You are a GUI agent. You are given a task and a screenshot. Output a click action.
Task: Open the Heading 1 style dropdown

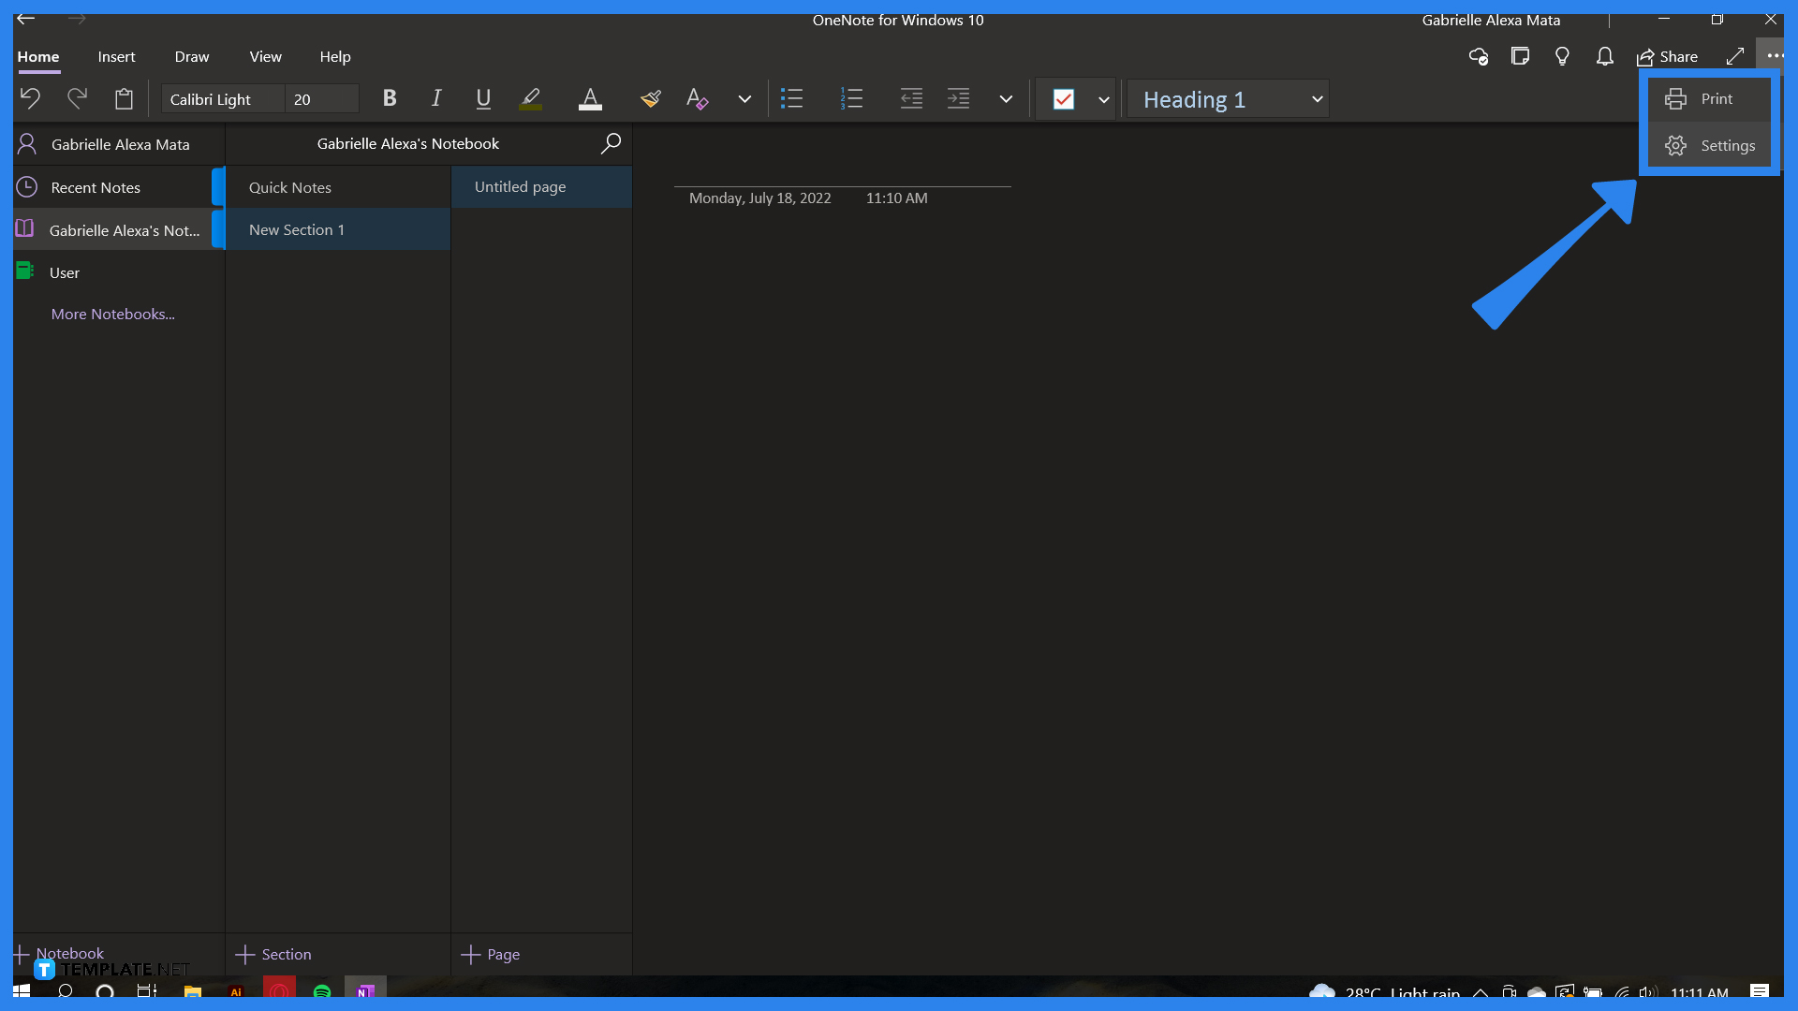tap(1227, 98)
